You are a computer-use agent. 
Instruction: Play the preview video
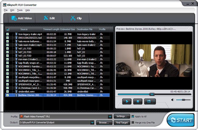coord(127,101)
